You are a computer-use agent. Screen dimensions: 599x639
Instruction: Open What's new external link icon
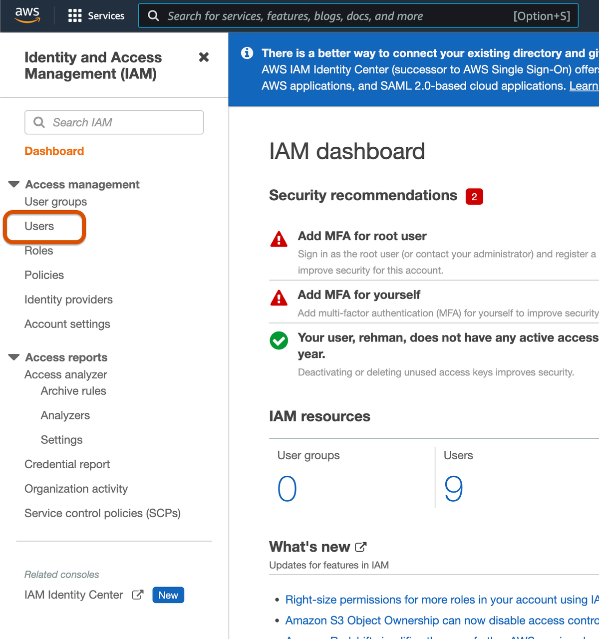(x=361, y=547)
